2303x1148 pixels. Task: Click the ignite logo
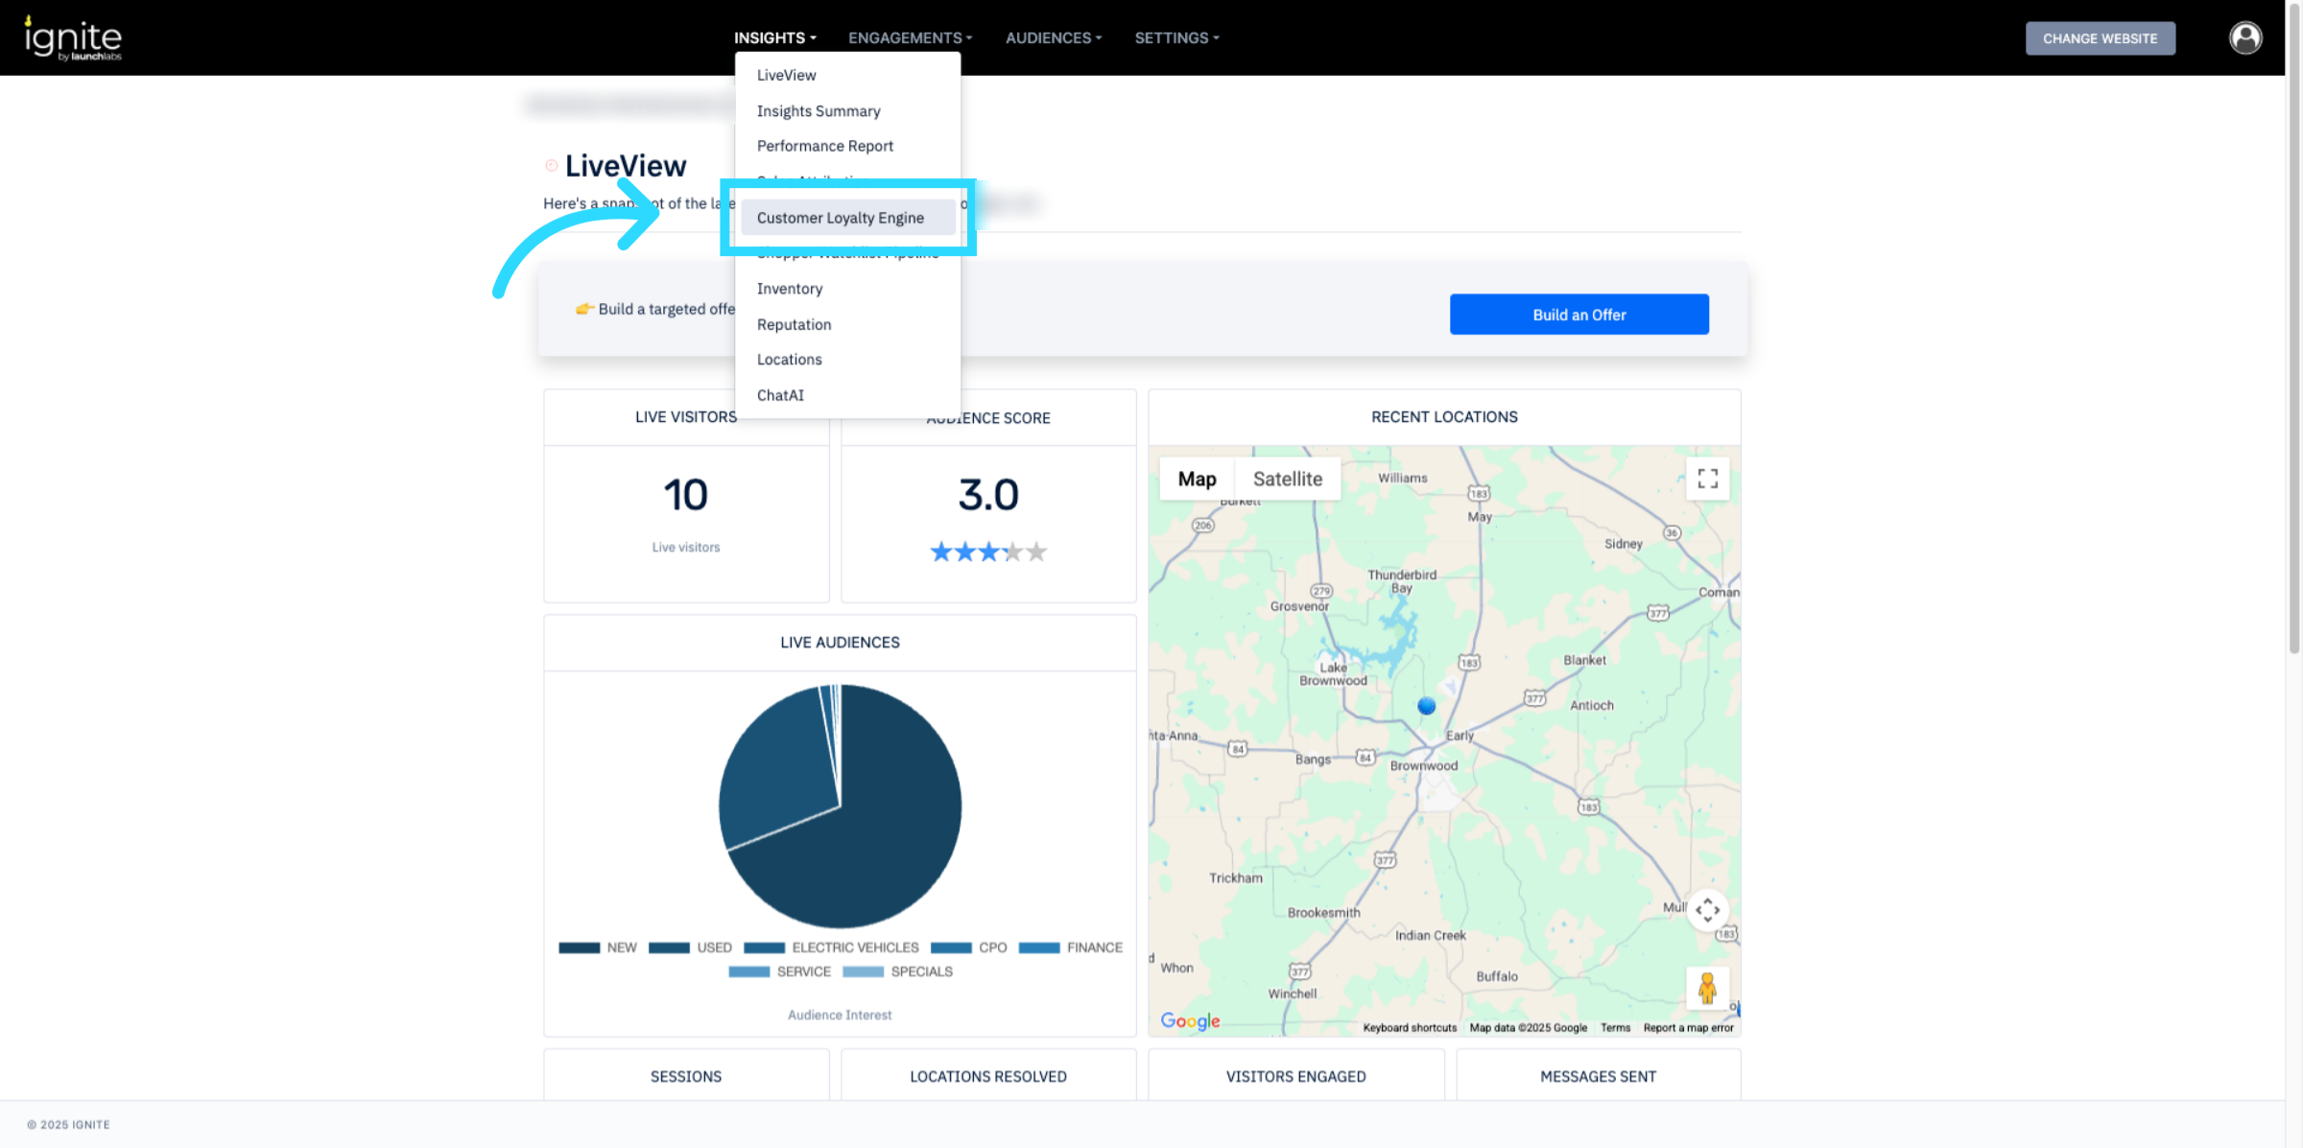click(73, 38)
